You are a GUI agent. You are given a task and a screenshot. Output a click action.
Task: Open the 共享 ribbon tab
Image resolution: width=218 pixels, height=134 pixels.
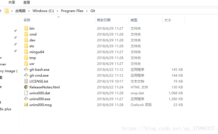pos(12,2)
